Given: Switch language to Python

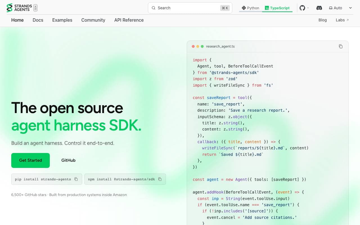Looking at the screenshot, I should (x=250, y=8).
